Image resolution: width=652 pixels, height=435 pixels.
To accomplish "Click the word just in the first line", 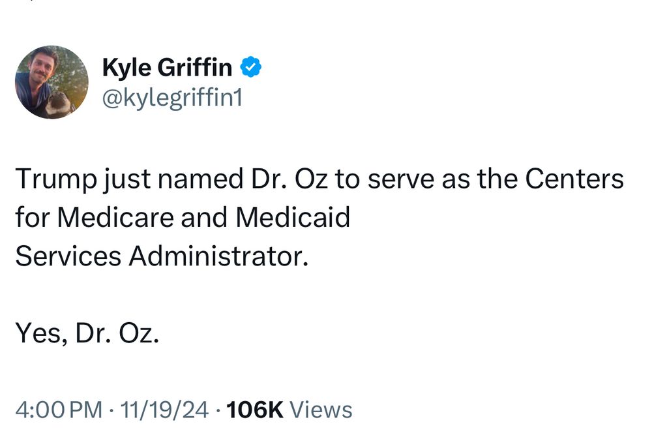I will [125, 179].
